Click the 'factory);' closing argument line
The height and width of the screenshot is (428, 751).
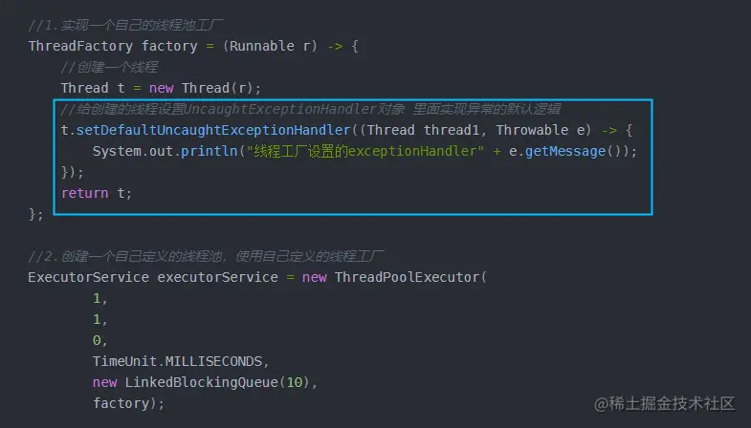tap(128, 403)
